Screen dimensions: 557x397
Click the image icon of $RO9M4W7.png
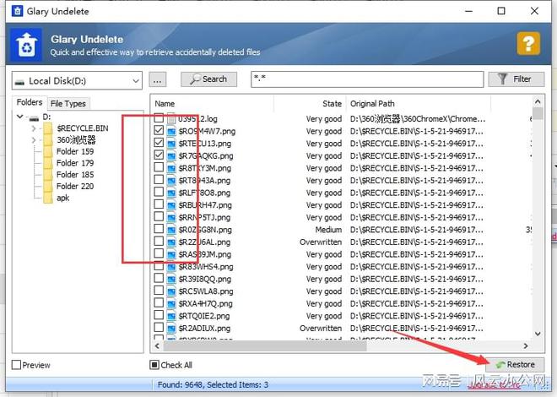tap(171, 131)
